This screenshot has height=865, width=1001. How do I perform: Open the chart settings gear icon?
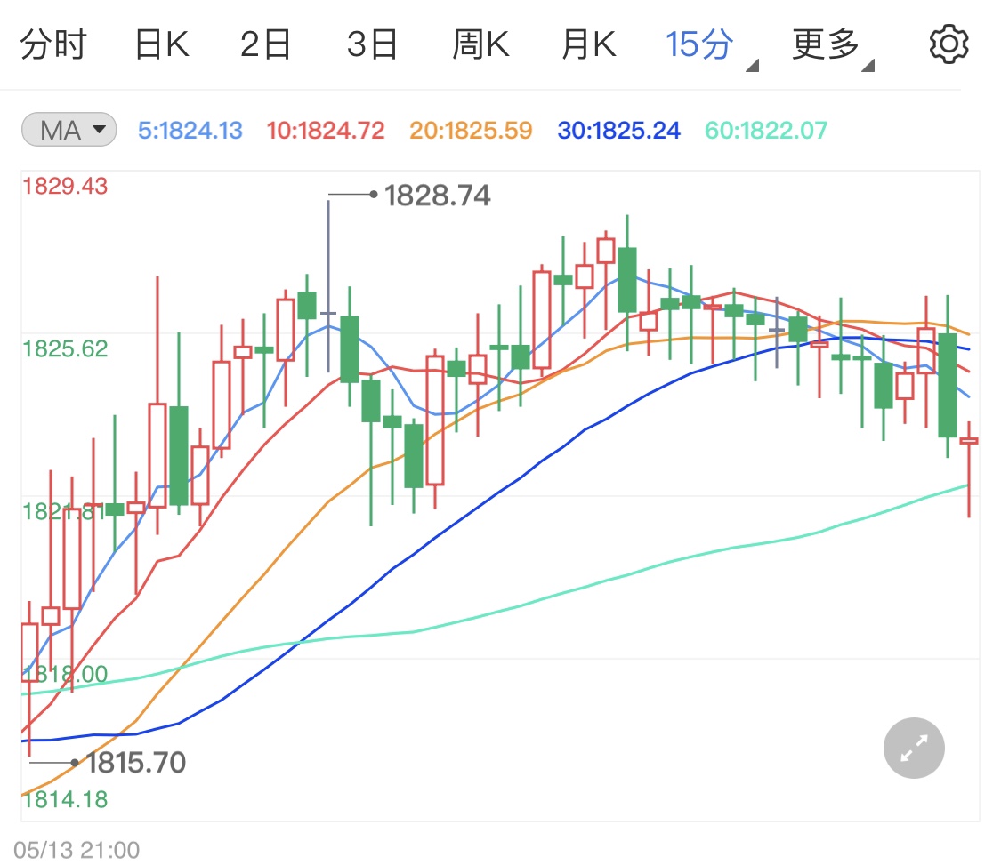tap(949, 44)
